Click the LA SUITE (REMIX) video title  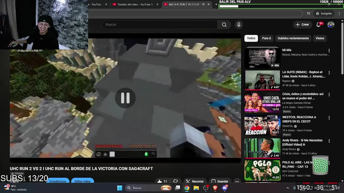click(304, 74)
